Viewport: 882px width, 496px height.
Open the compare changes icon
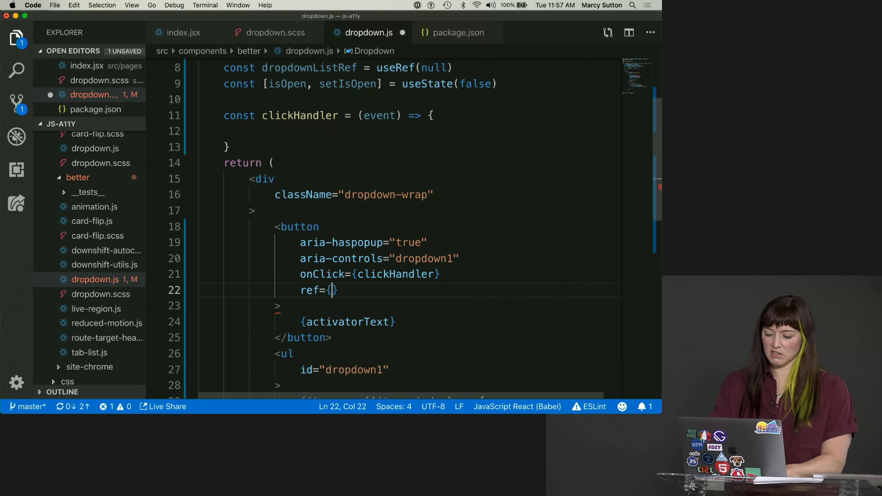pos(608,33)
